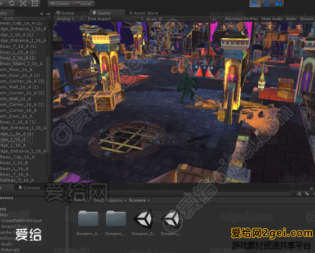Switch to the Console tab
315x253 pixels.
tap(29, 188)
